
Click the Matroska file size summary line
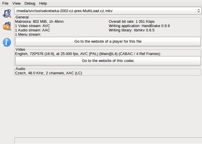coord(39,22)
